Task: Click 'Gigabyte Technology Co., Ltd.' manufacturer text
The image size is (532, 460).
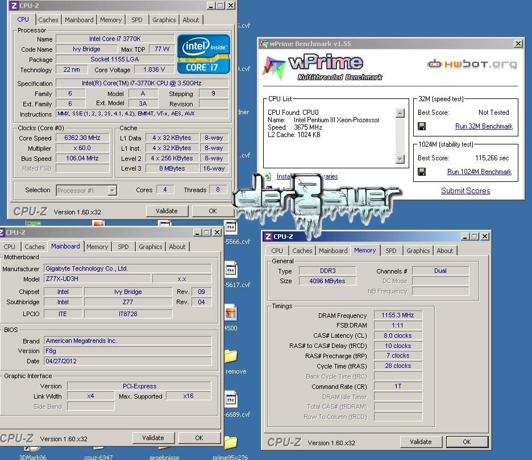Action: pos(87,268)
